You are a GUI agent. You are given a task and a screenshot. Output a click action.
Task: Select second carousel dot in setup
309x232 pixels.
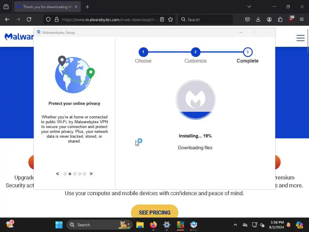[70, 174]
